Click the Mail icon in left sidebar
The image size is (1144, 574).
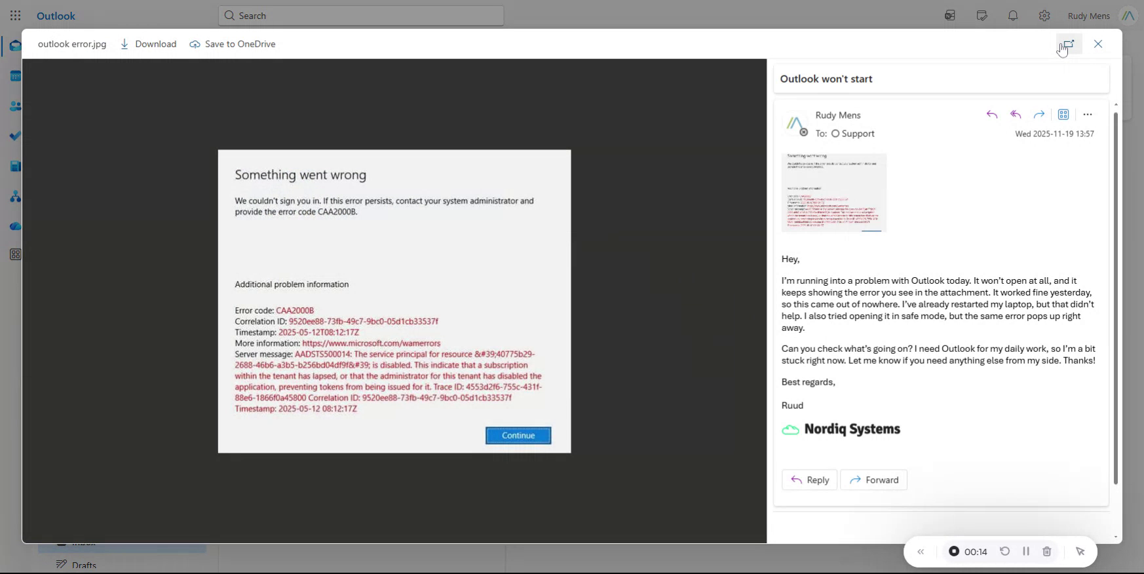[x=15, y=46]
